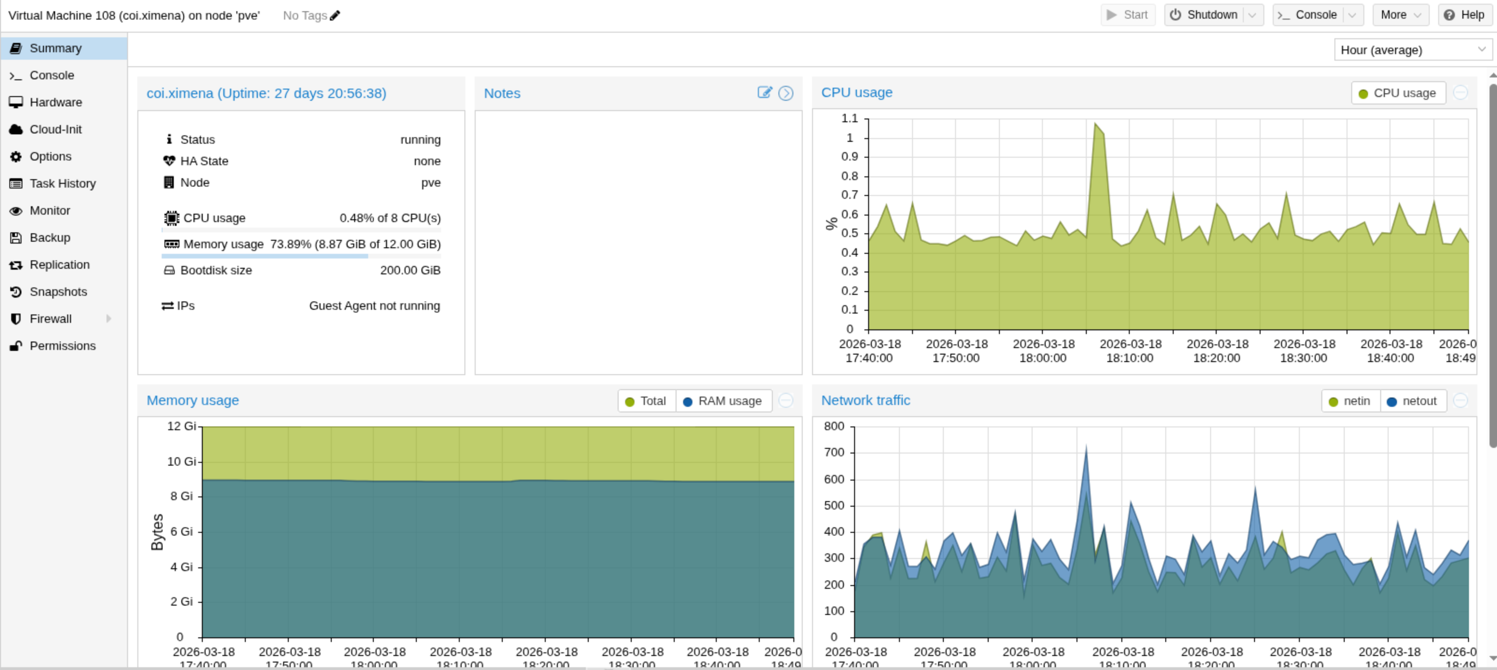Expand the Firewall sidebar submenu
Image resolution: width=1497 pixels, height=670 pixels.
[109, 319]
